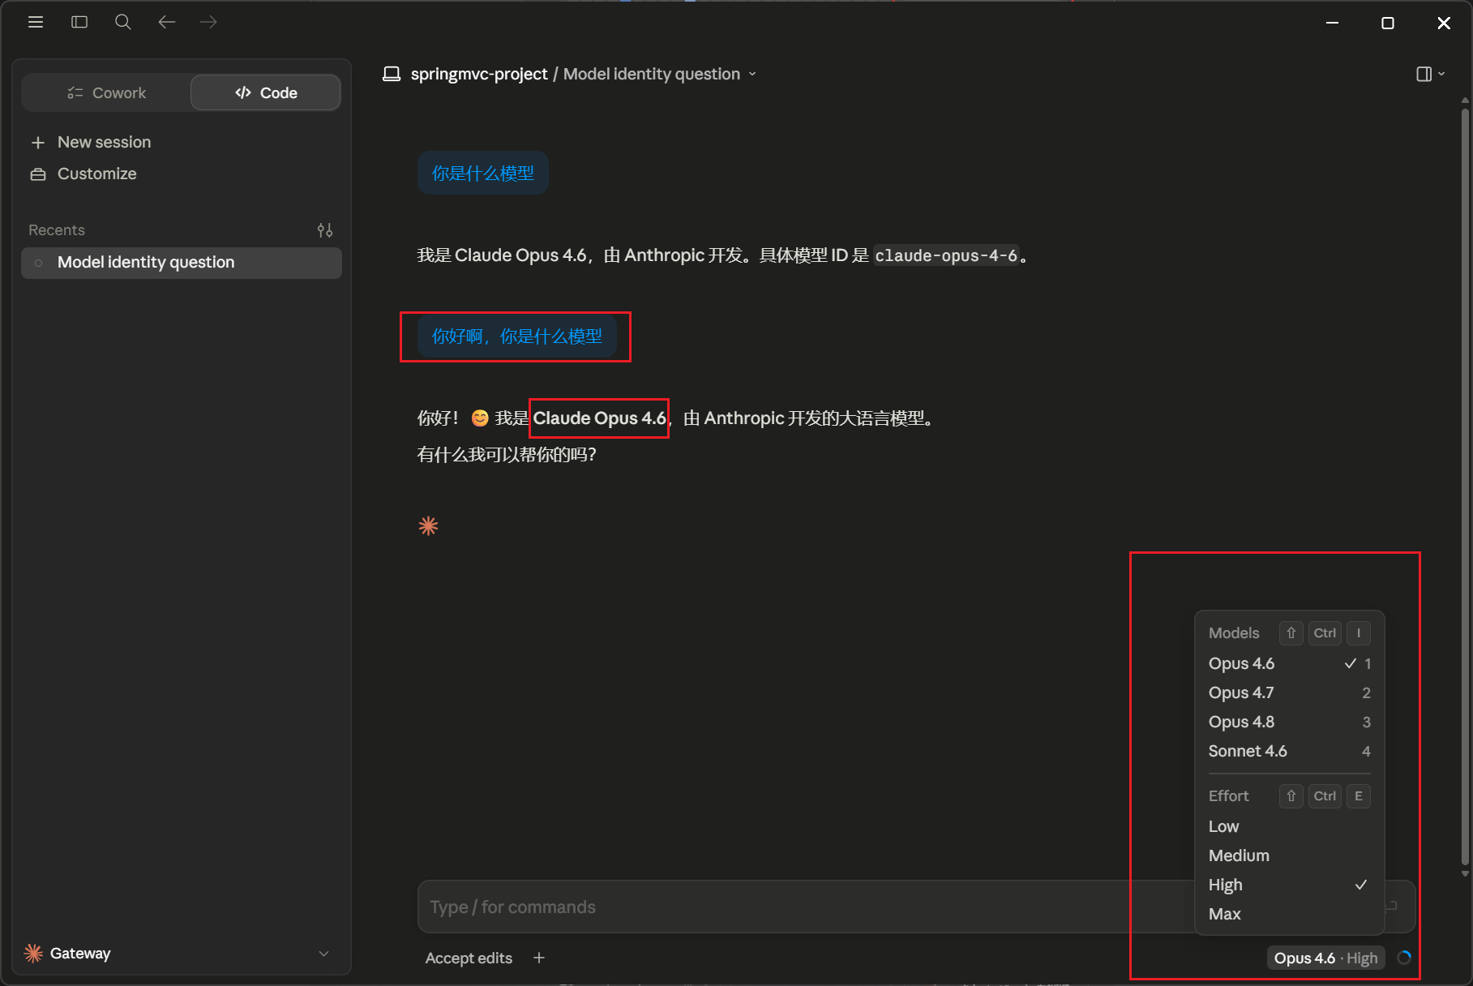Open the Recents filter settings icon

tap(325, 230)
